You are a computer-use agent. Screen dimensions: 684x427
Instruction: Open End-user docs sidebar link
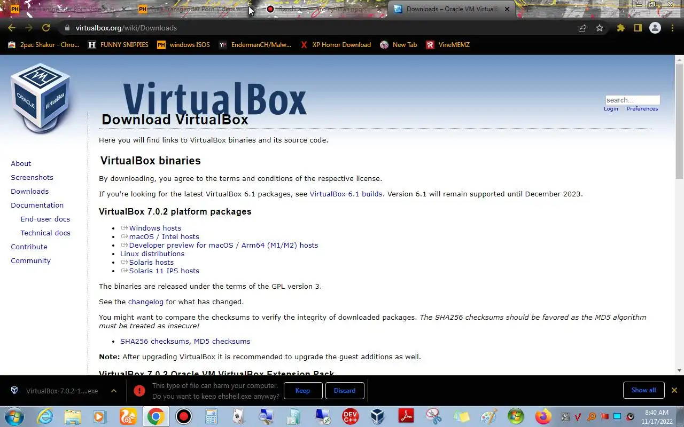pos(45,219)
